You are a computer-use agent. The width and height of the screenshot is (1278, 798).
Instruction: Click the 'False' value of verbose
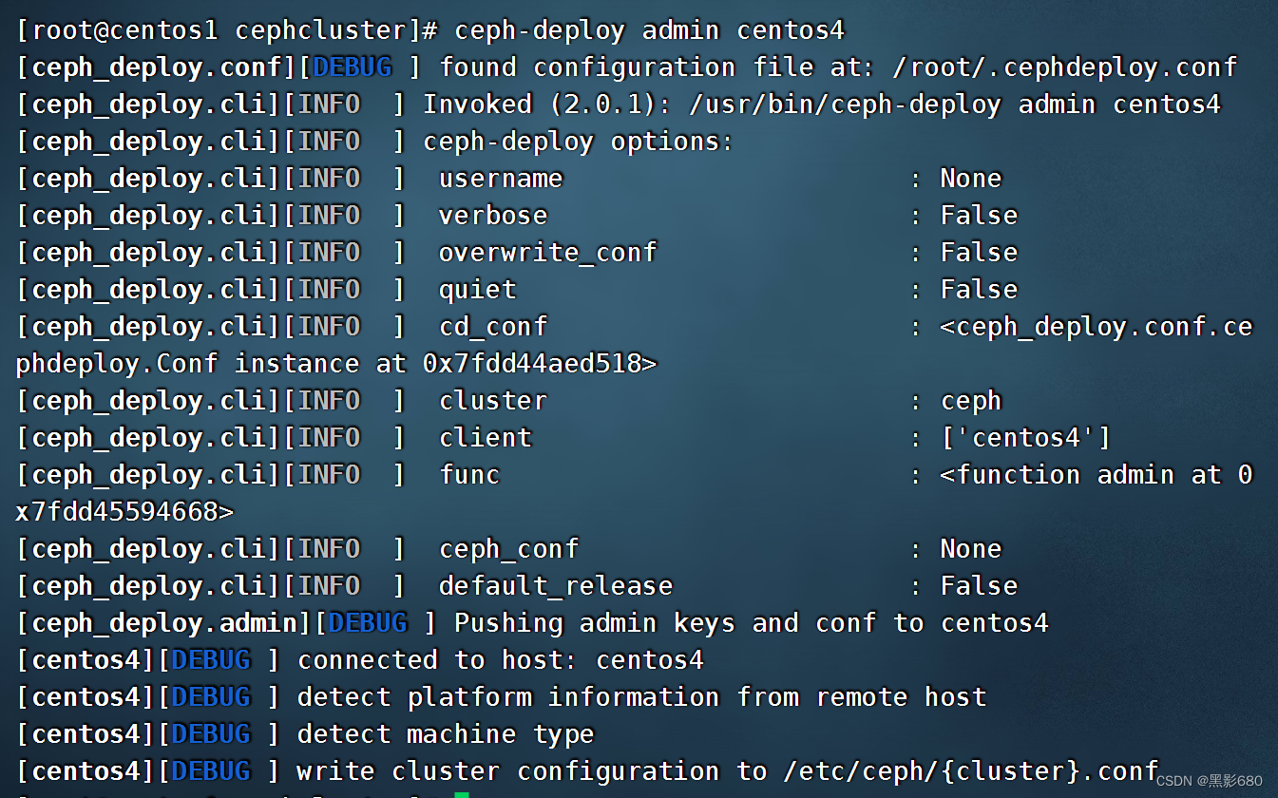[979, 216]
